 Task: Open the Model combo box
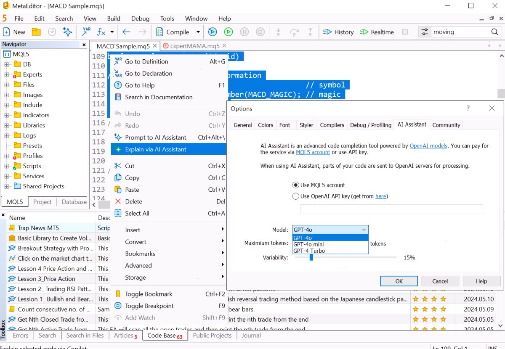330,230
